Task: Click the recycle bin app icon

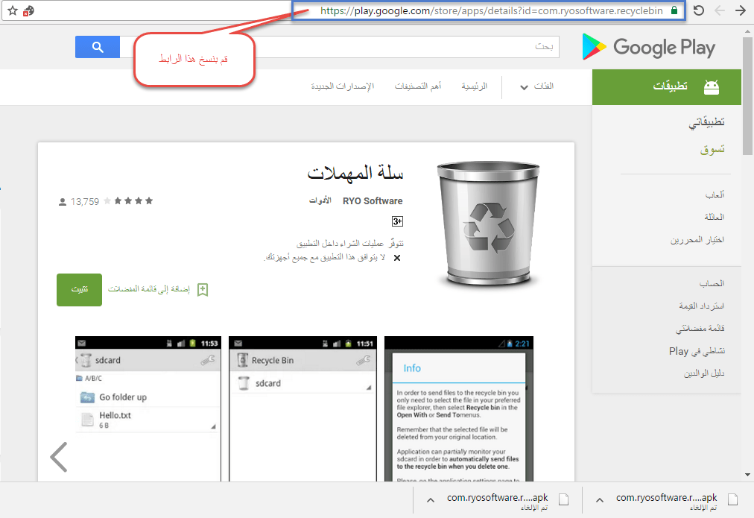Action: [488, 224]
